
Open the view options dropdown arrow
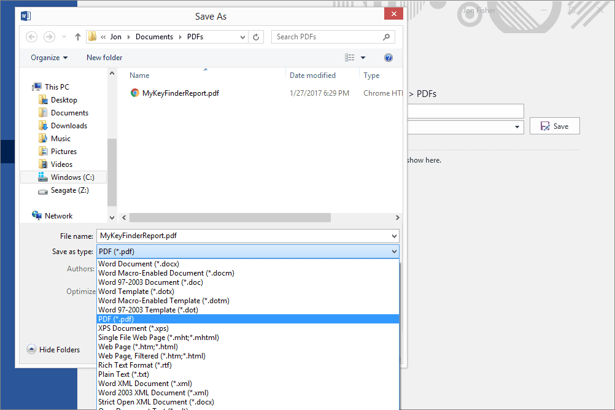pyautogui.click(x=363, y=58)
